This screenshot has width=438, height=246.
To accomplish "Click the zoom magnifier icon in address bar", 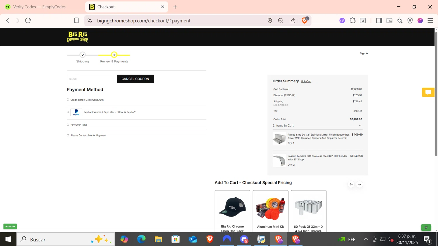I will tap(281, 21).
